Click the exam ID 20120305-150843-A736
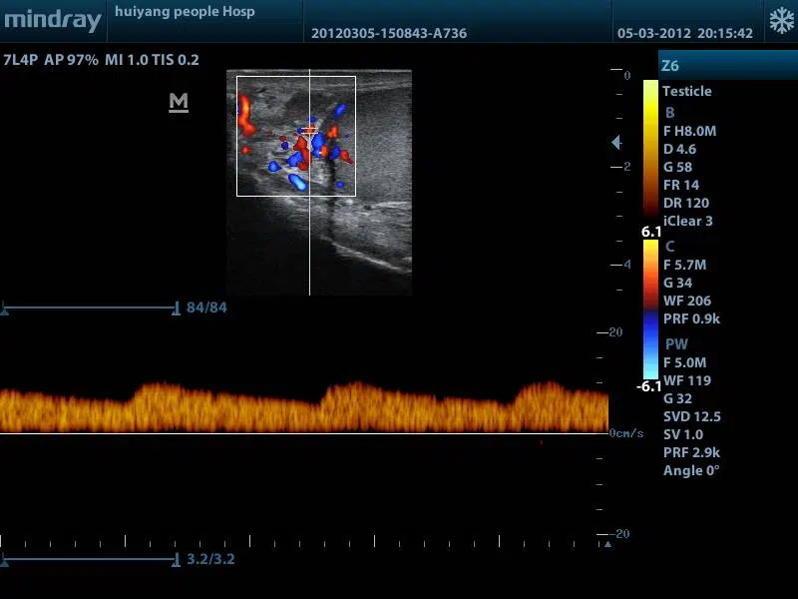 (374, 32)
